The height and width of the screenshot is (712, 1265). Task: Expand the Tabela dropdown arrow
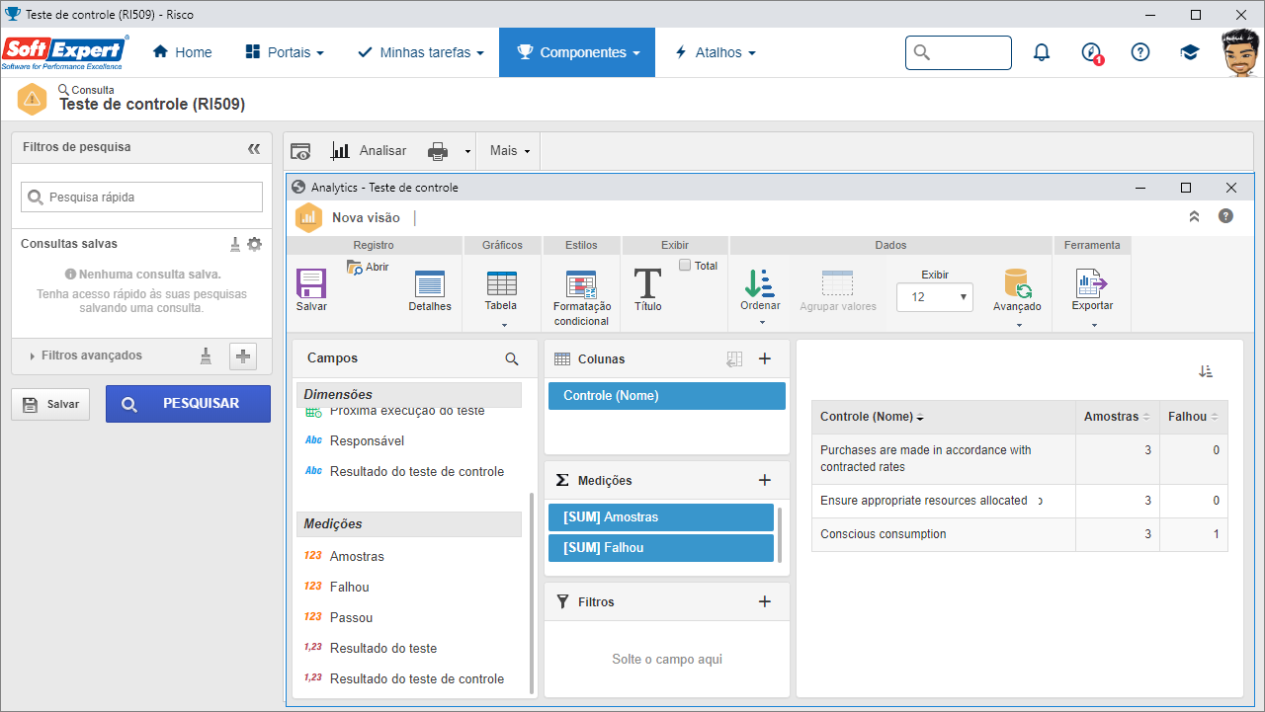pos(503,325)
